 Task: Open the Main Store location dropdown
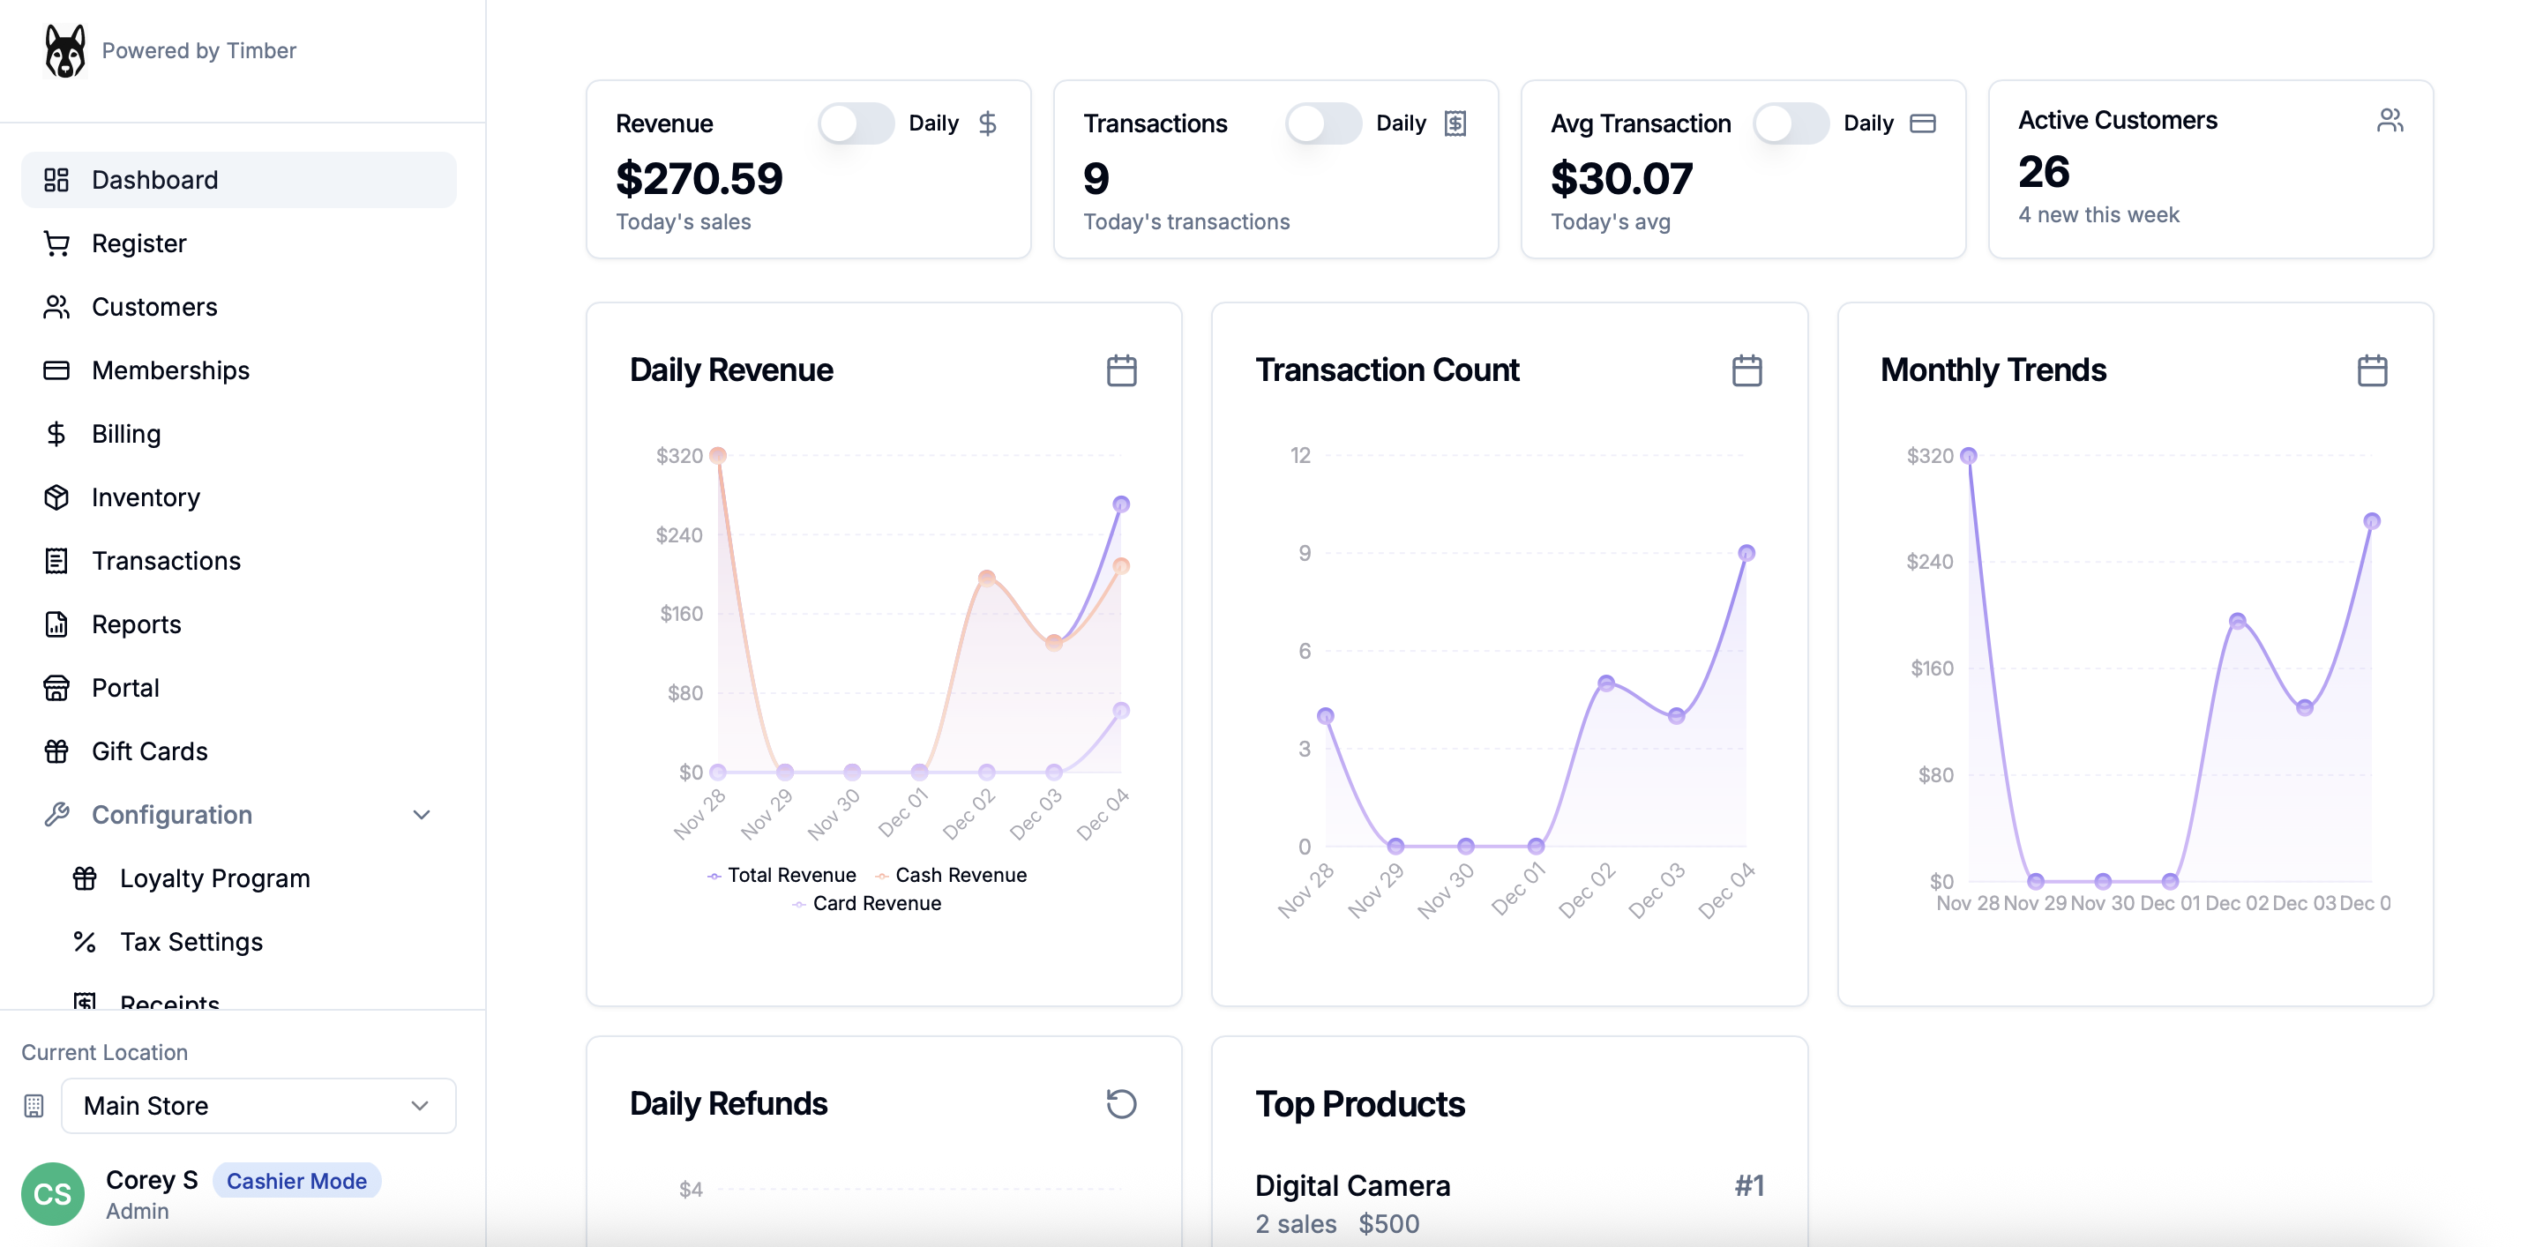coord(258,1106)
